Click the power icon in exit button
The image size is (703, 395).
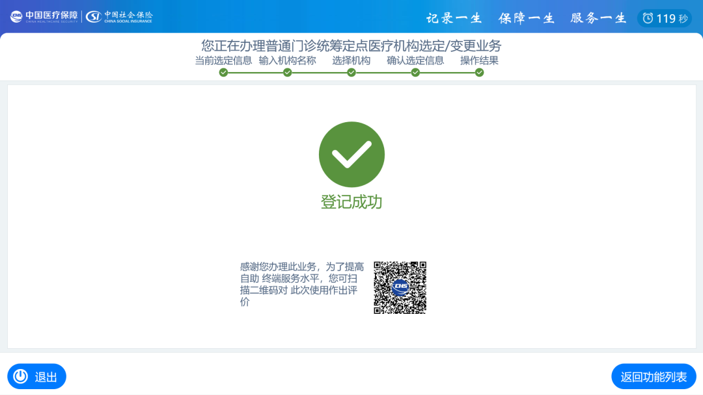click(x=21, y=376)
